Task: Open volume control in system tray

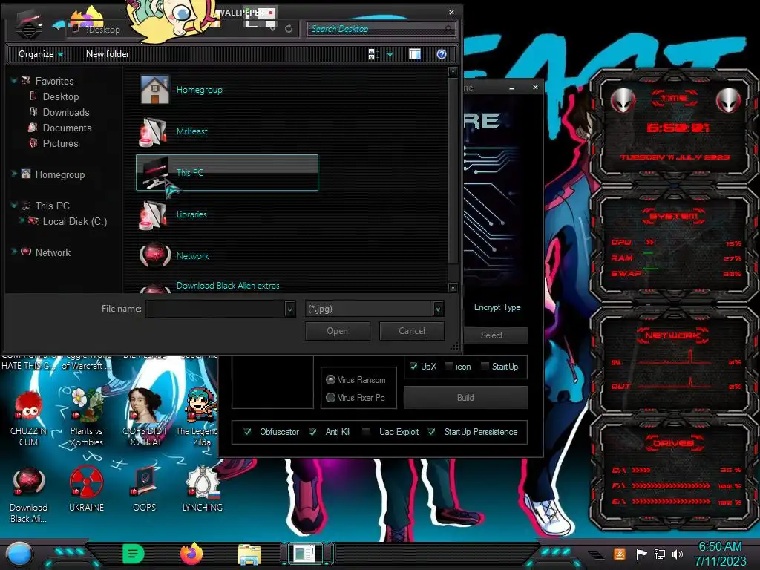Action: tap(678, 554)
